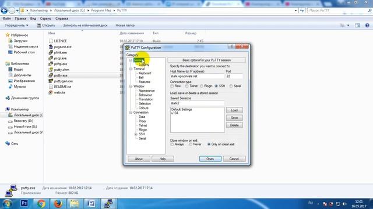This screenshot has height=209, width=373.
Task: Set close window on exit to Never
Action: 191,145
